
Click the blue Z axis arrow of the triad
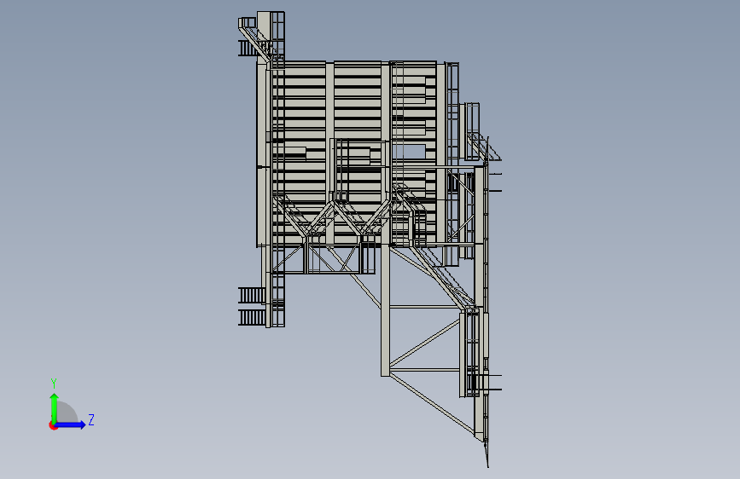[x=70, y=424]
